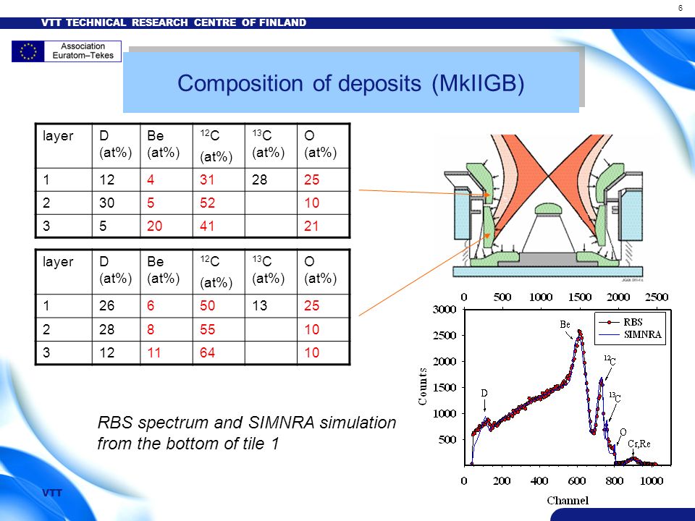Image resolution: width=695 pixels, height=521 pixels.
Task: Select lower table value 50
Action: tap(208, 305)
